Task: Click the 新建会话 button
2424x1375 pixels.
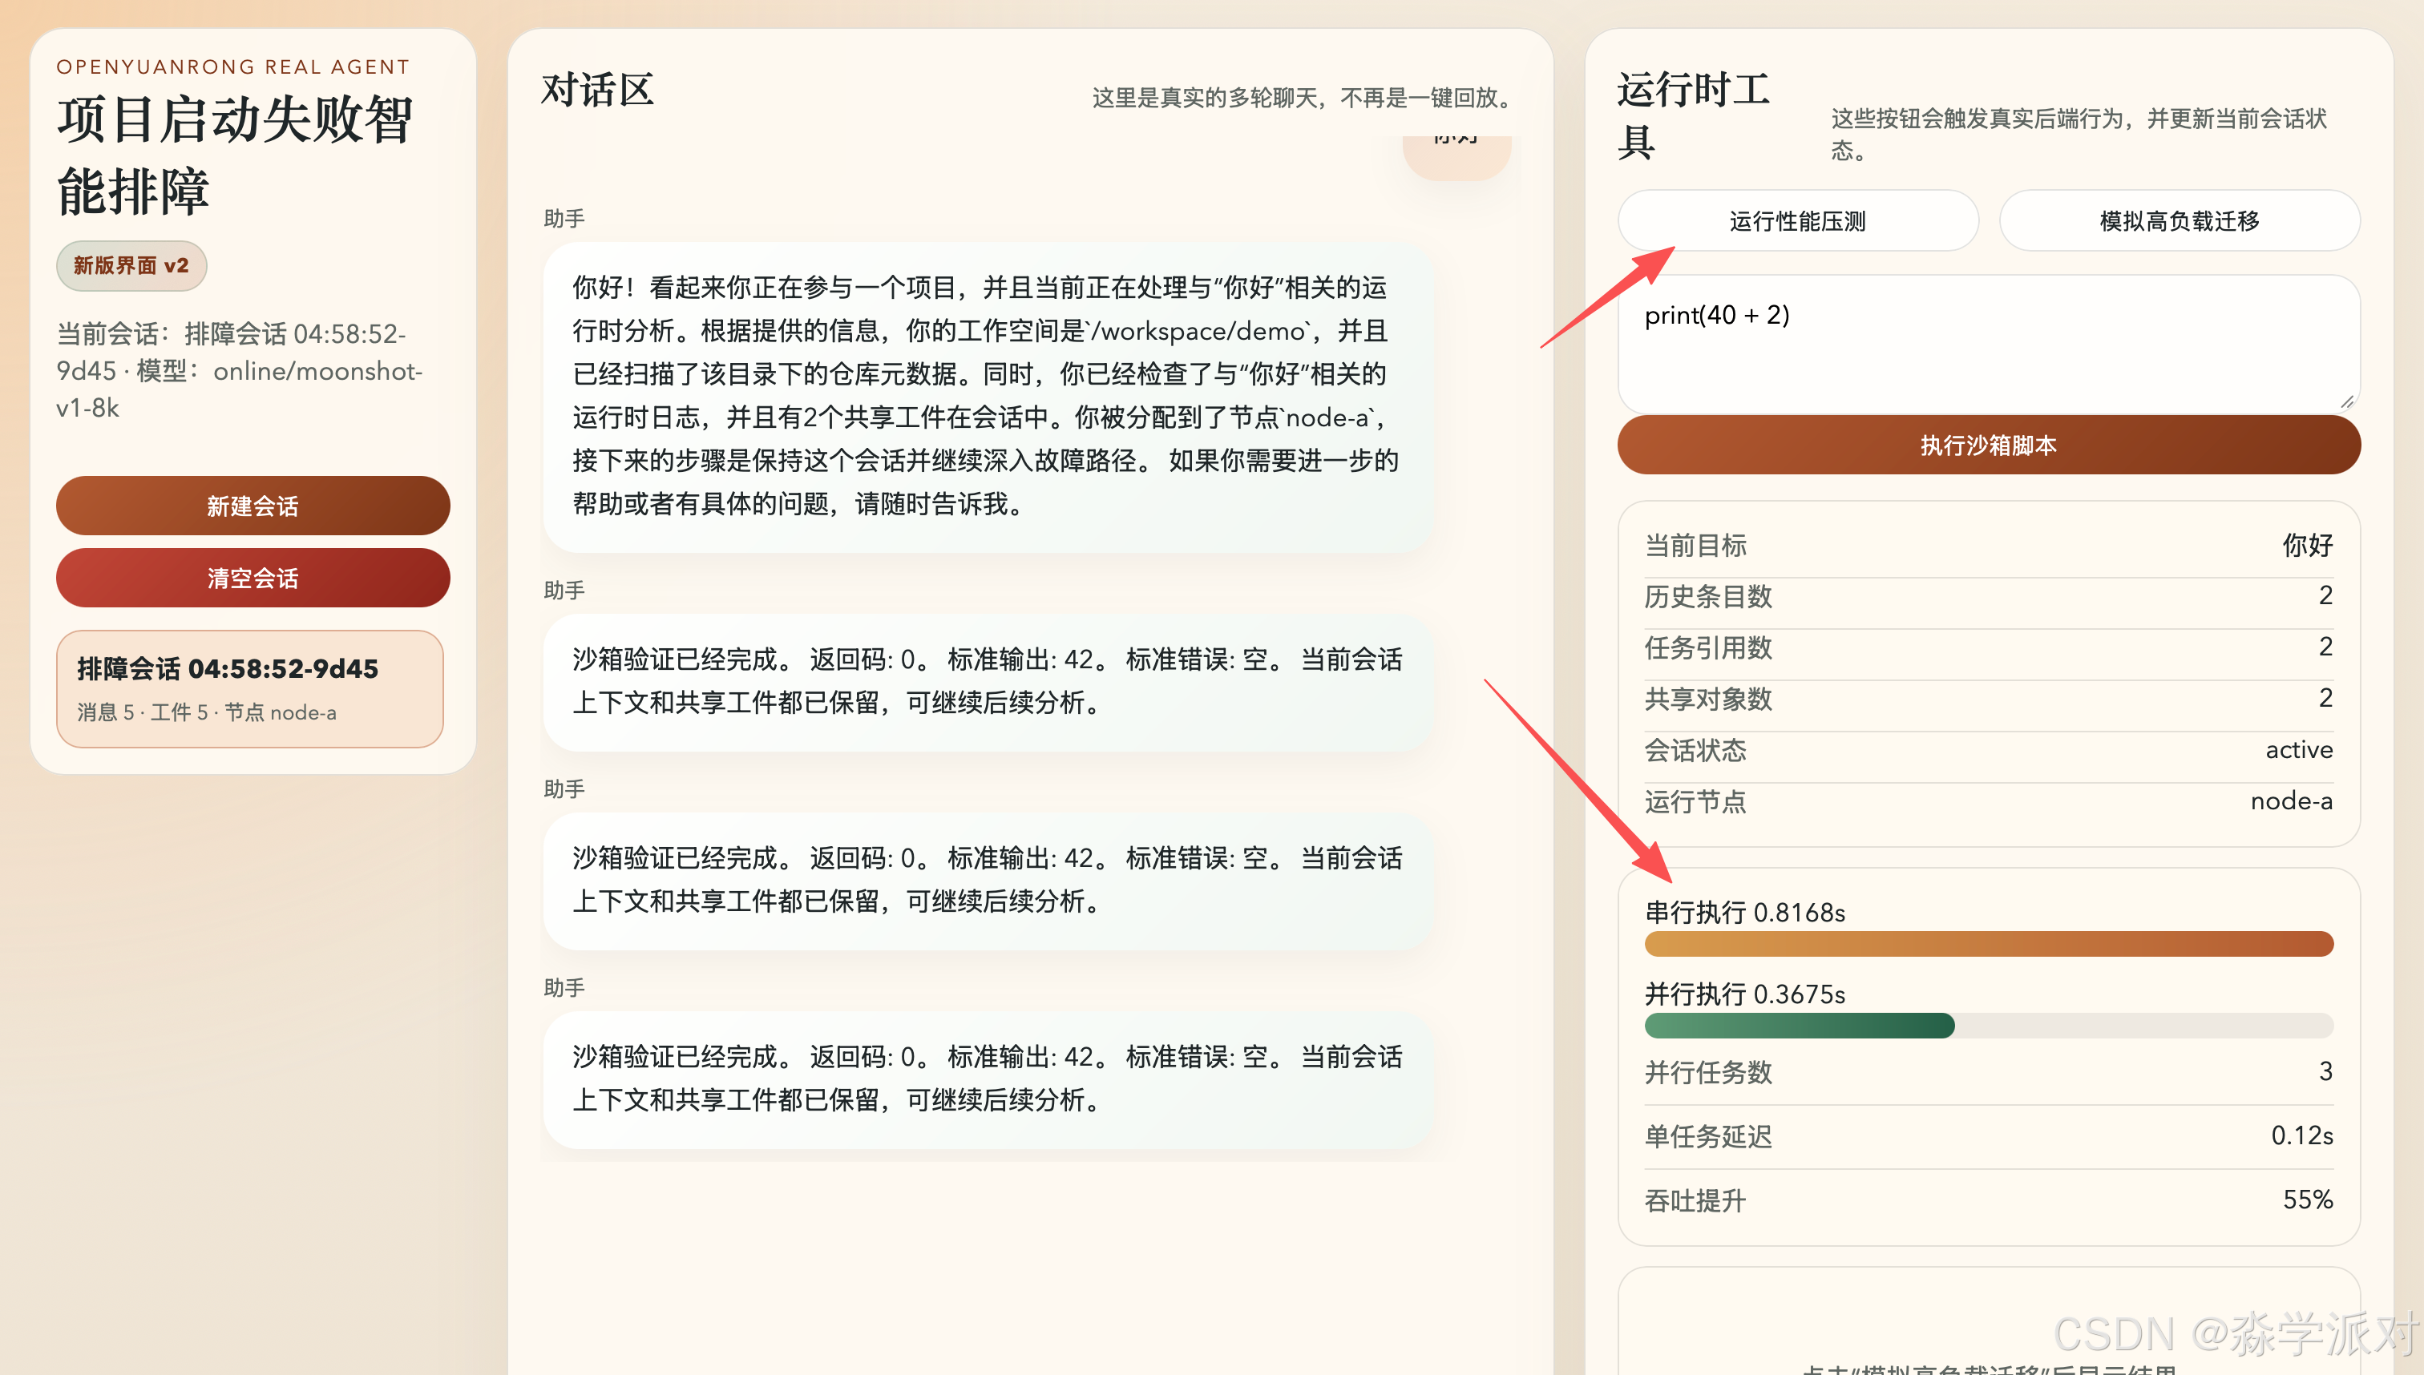Action: pos(252,506)
